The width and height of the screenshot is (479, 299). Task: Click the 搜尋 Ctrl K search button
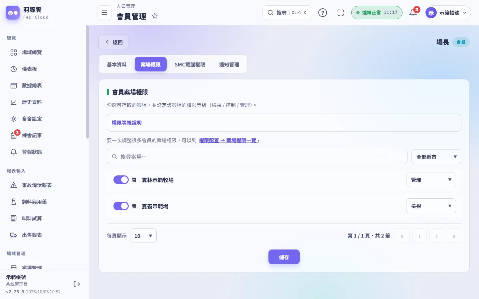point(287,13)
